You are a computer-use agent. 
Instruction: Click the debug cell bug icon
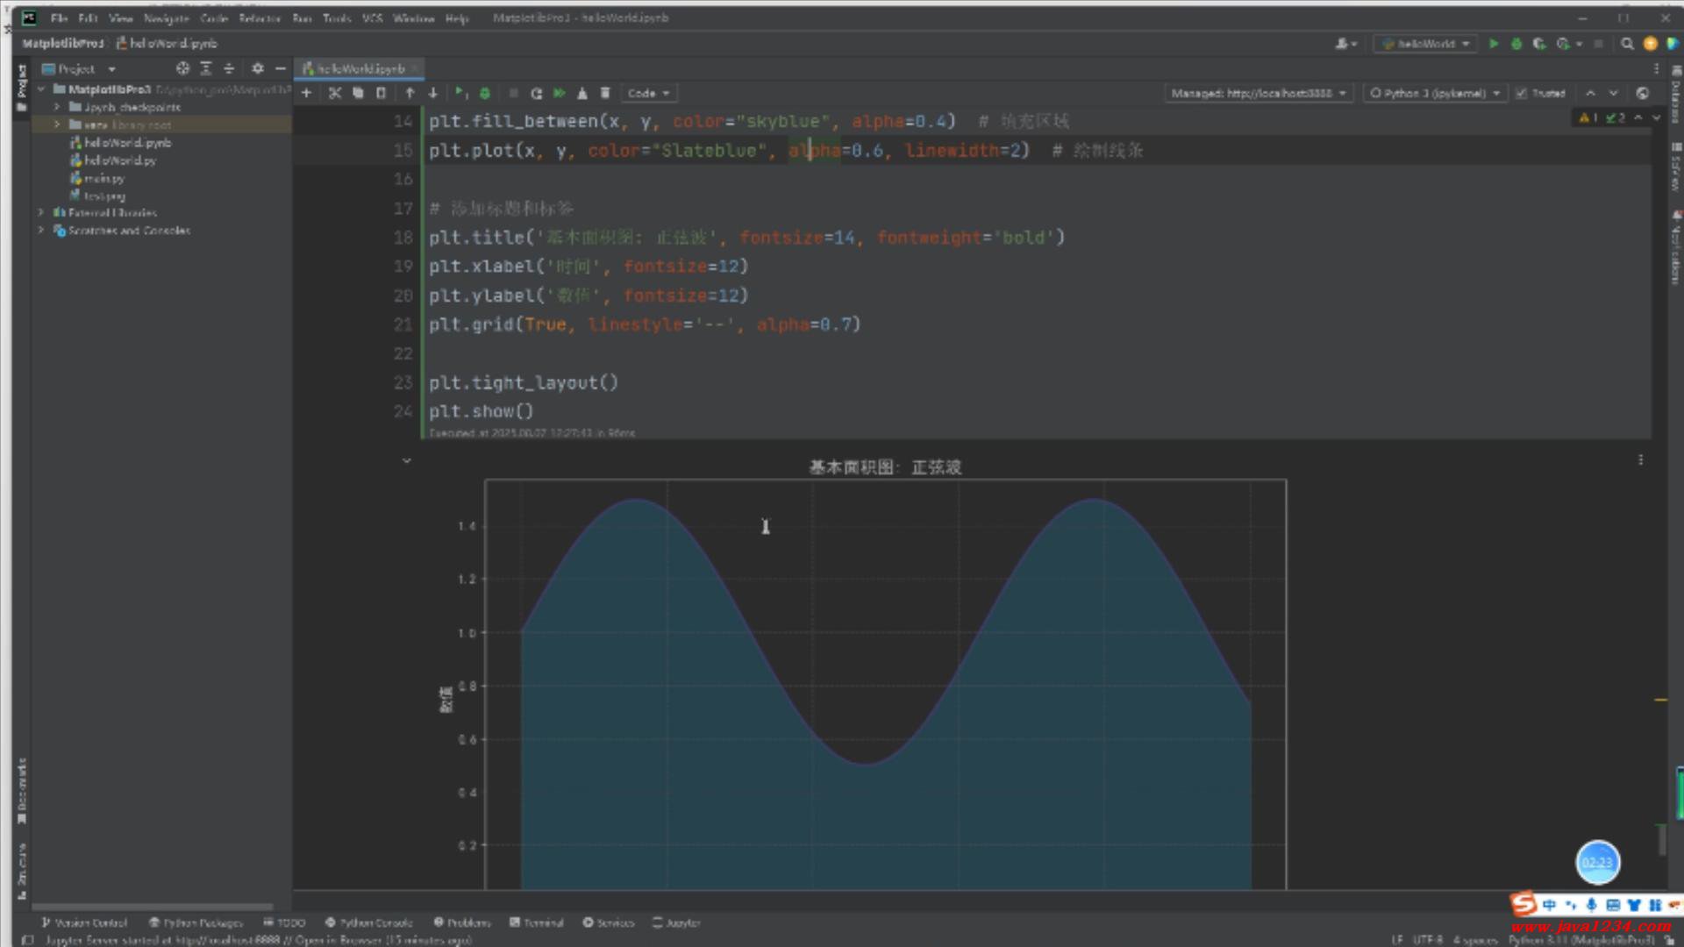coord(484,93)
